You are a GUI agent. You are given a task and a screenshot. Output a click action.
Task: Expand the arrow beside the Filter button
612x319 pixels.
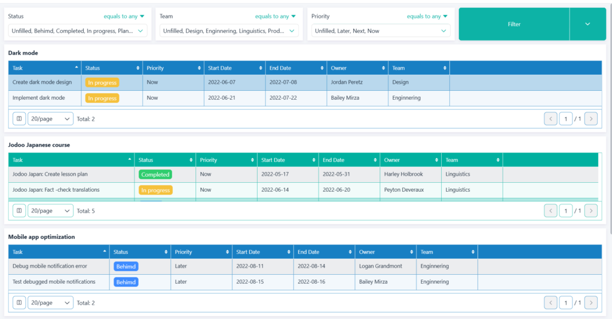[x=587, y=24]
